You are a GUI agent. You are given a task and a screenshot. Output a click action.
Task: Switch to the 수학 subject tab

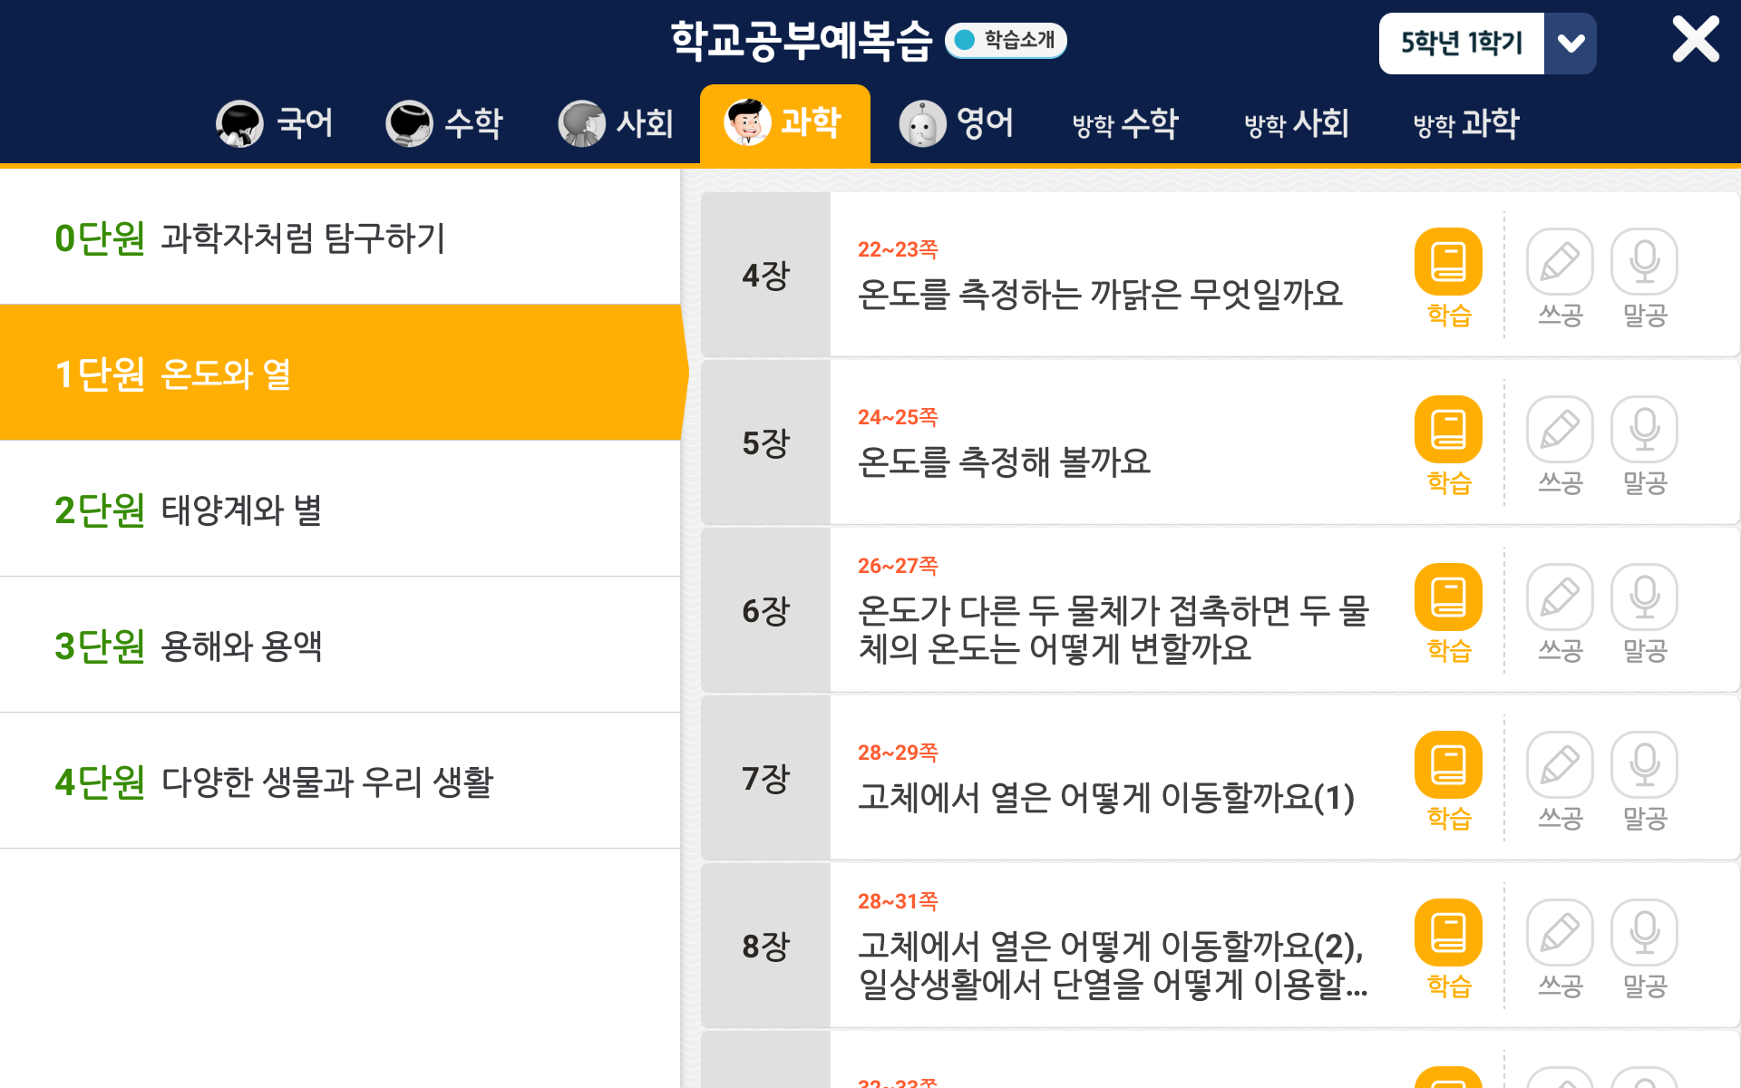444,123
